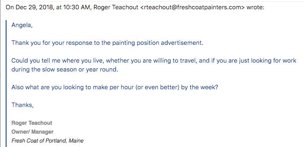Click the italic "Fresh Coat of Portland, Maine" text
304x147 pixels.
point(47,141)
